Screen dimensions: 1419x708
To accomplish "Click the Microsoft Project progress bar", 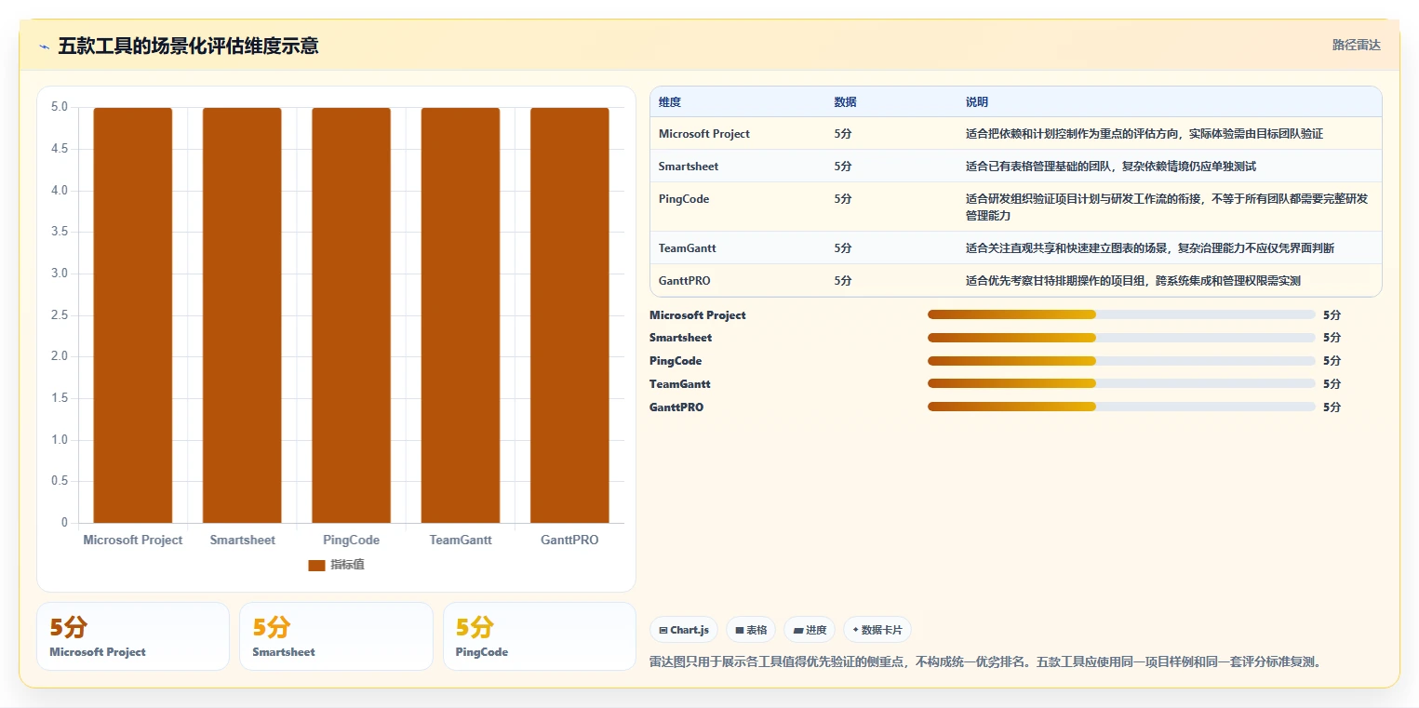I will click(x=1121, y=314).
